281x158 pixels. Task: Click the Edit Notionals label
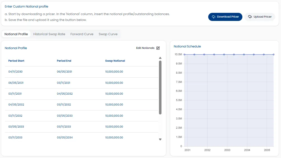(x=145, y=48)
